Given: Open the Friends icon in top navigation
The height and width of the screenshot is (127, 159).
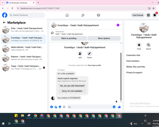Looking at the screenshot, I should pyautogui.click(x=83, y=15).
